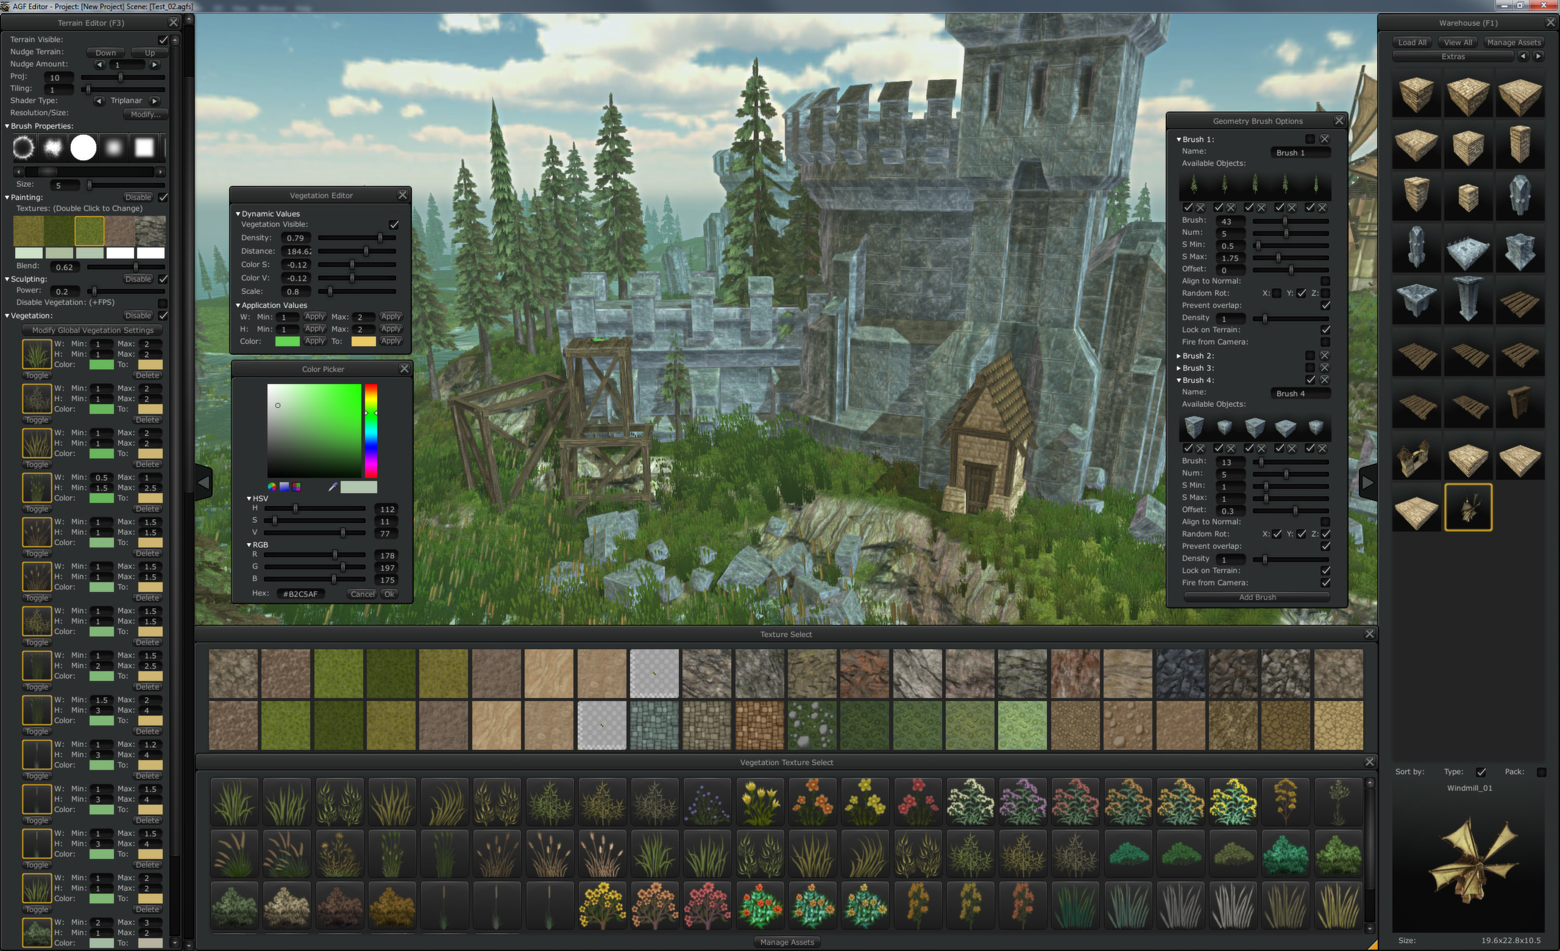Image resolution: width=1560 pixels, height=951 pixels.
Task: Select the square brush shape in Brush Properties
Action: point(144,147)
